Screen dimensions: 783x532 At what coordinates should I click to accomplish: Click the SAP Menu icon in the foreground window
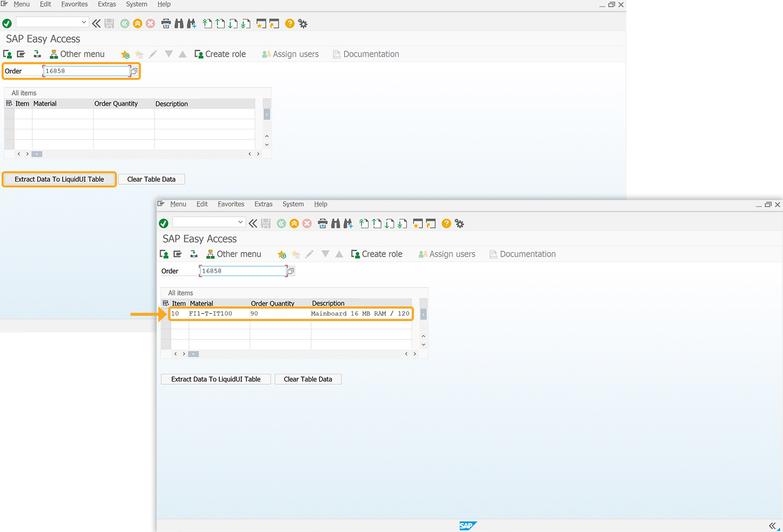tap(177, 254)
